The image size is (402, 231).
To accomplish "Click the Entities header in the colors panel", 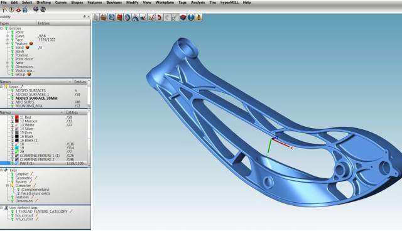I will tap(76, 112).
